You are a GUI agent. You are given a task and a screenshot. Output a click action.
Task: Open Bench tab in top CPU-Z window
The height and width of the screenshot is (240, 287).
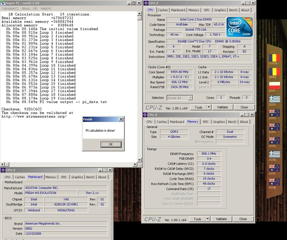click(x=233, y=10)
